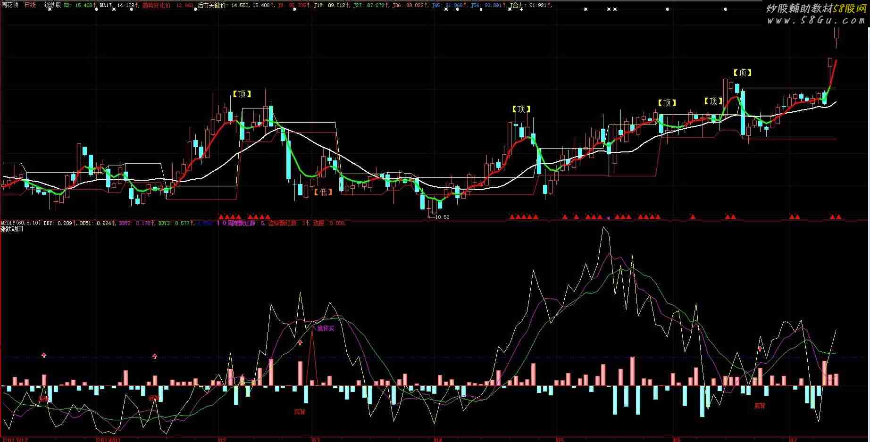
Task: Click the J合力 value in the legend
Action: click(531, 5)
